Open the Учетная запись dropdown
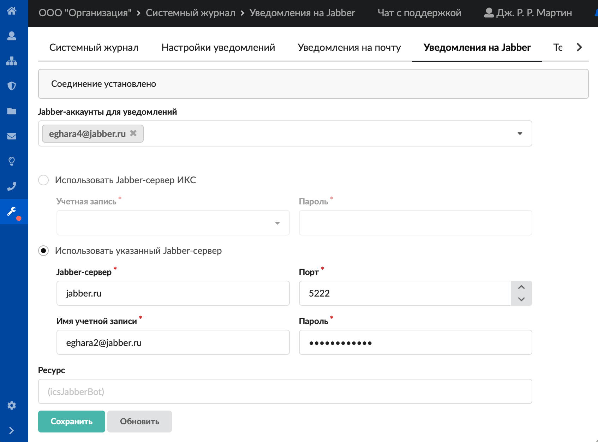 [173, 223]
